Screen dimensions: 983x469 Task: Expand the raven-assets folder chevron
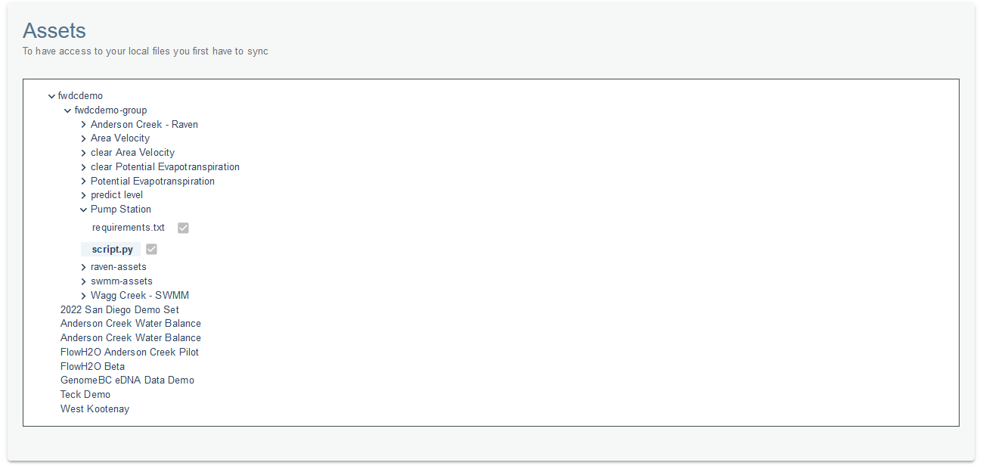pos(83,267)
